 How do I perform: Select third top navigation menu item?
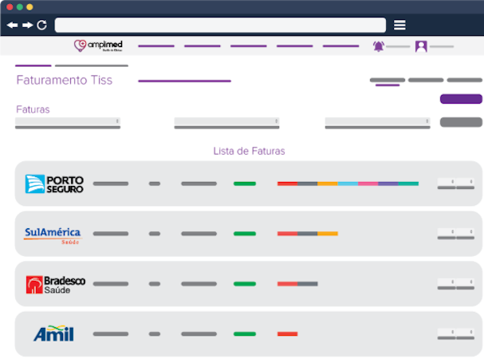click(x=249, y=46)
